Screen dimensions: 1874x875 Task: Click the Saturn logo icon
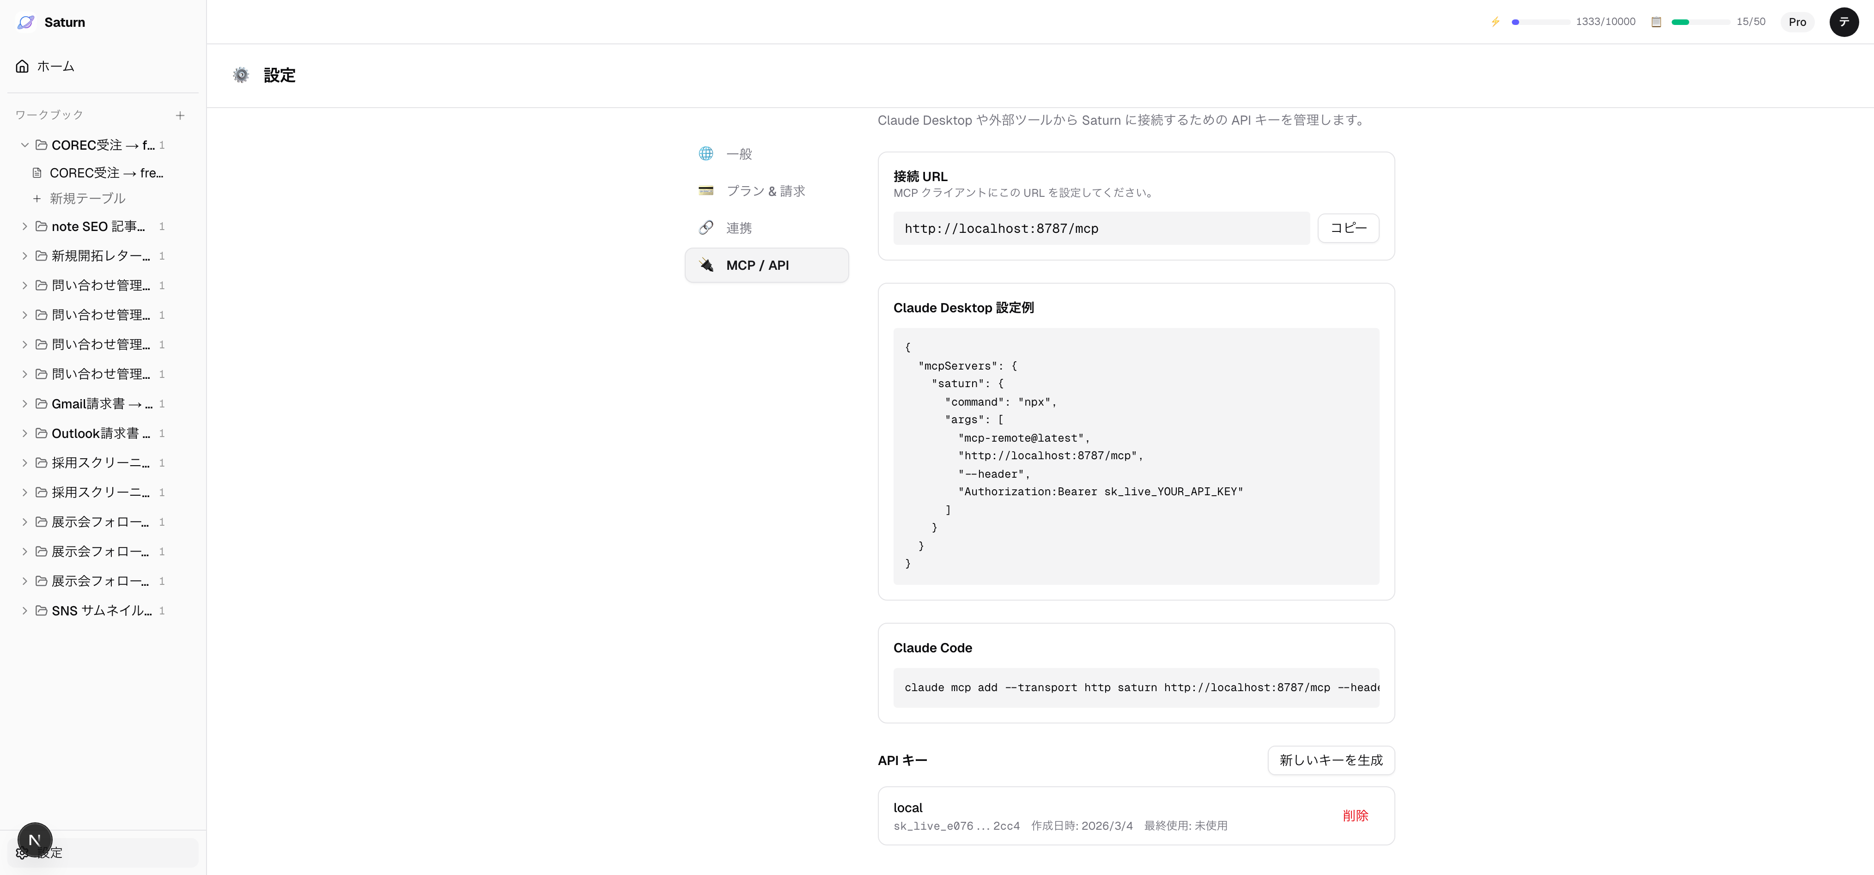point(26,22)
